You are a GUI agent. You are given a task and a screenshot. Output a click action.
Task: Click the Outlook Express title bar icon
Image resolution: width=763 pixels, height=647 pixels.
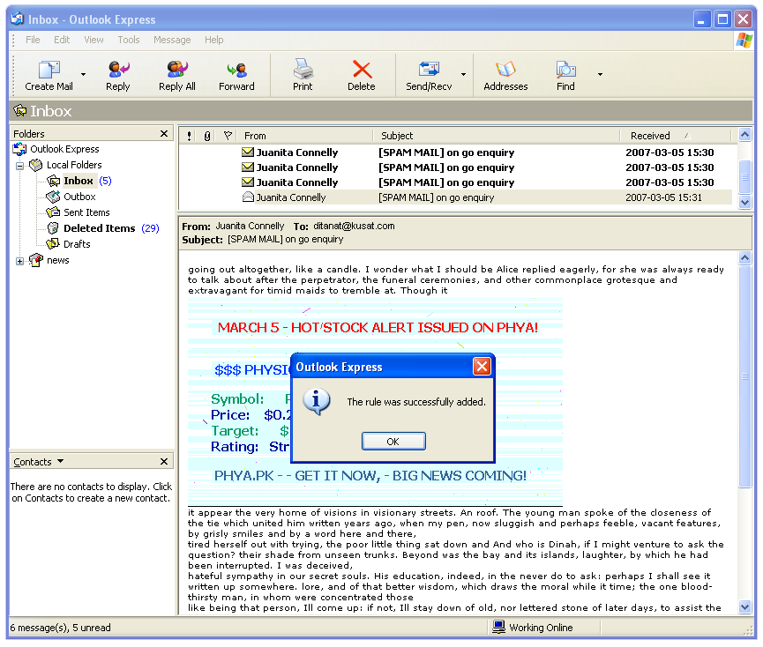click(17, 19)
